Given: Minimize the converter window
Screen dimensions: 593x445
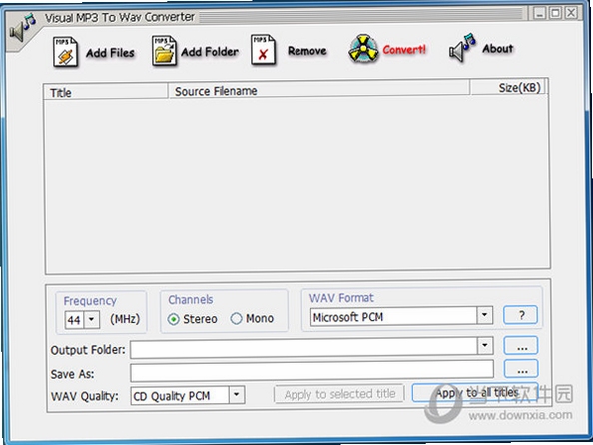Looking at the screenshot, I should [x=539, y=13].
